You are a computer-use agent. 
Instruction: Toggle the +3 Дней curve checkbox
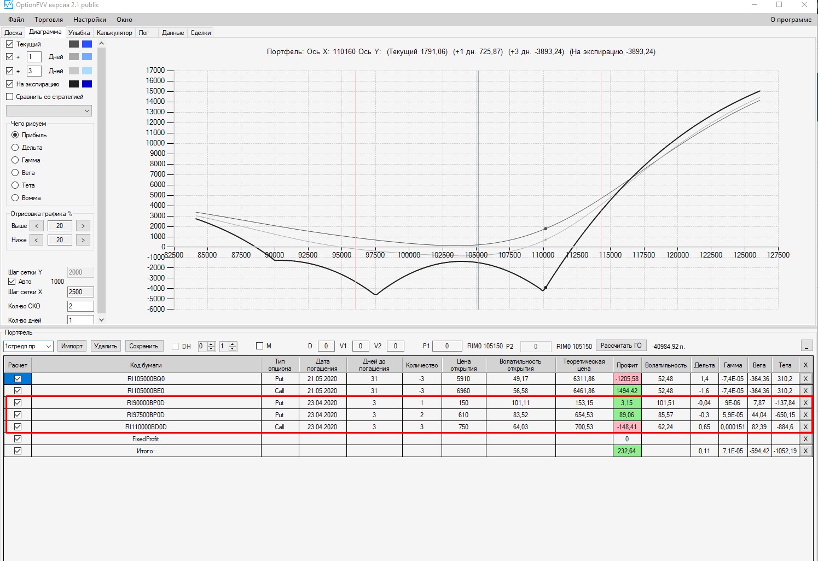(10, 71)
